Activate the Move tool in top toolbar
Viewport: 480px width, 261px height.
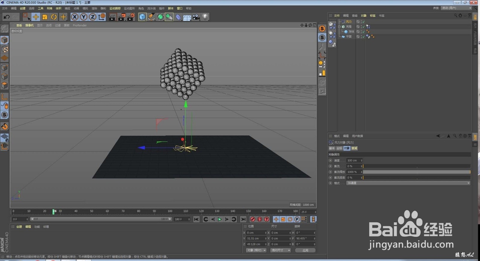36,17
